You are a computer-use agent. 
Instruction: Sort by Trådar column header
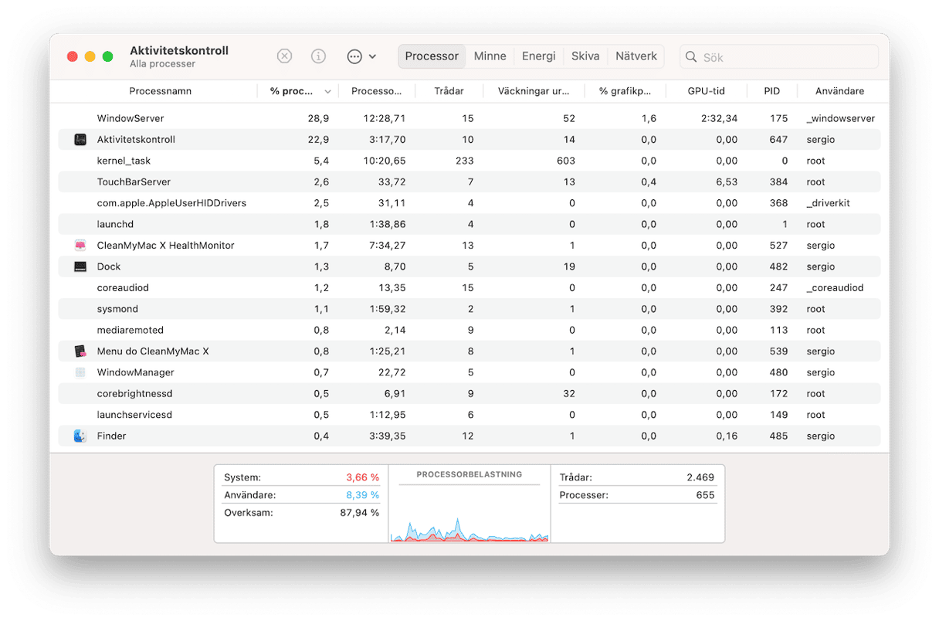tap(449, 91)
